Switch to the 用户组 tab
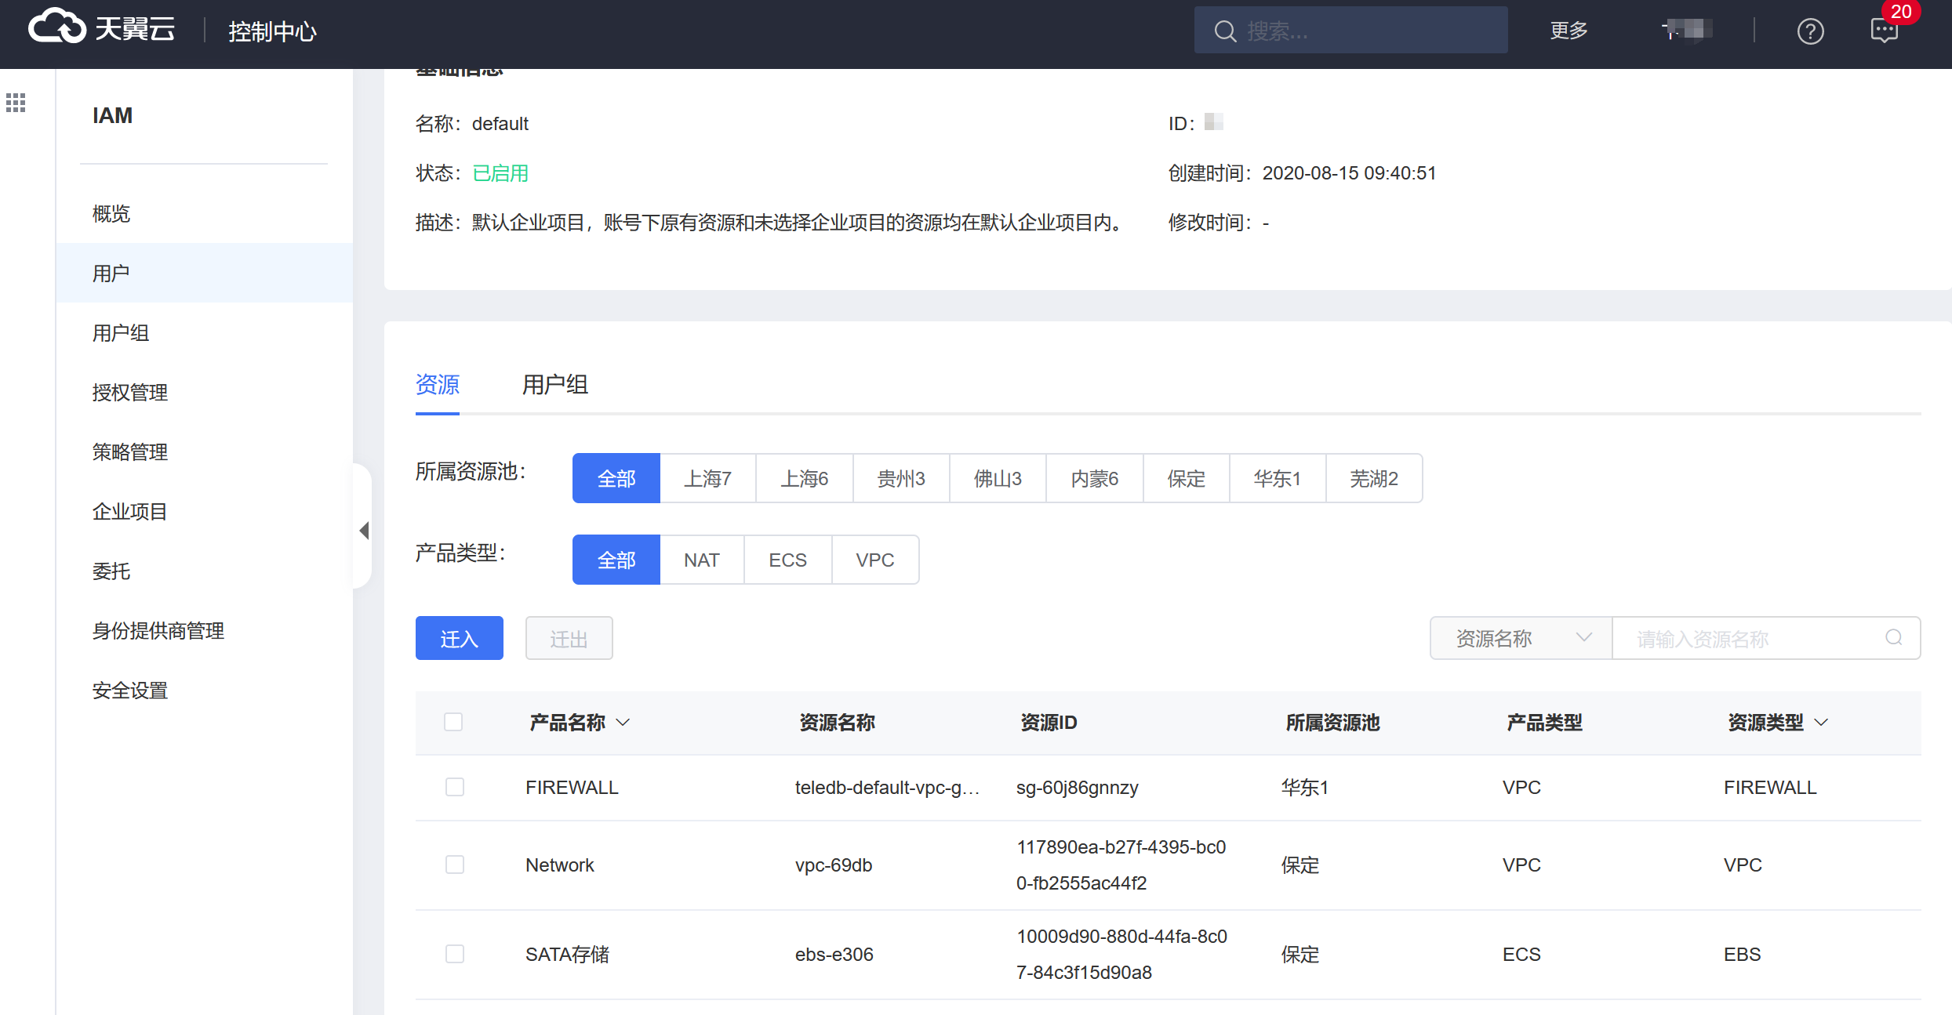Viewport: 1952px width, 1015px height. [554, 385]
